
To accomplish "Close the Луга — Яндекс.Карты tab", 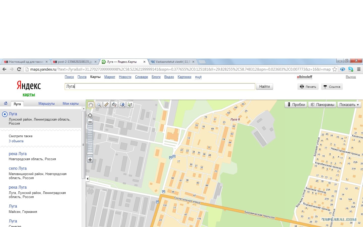I will [144, 62].
